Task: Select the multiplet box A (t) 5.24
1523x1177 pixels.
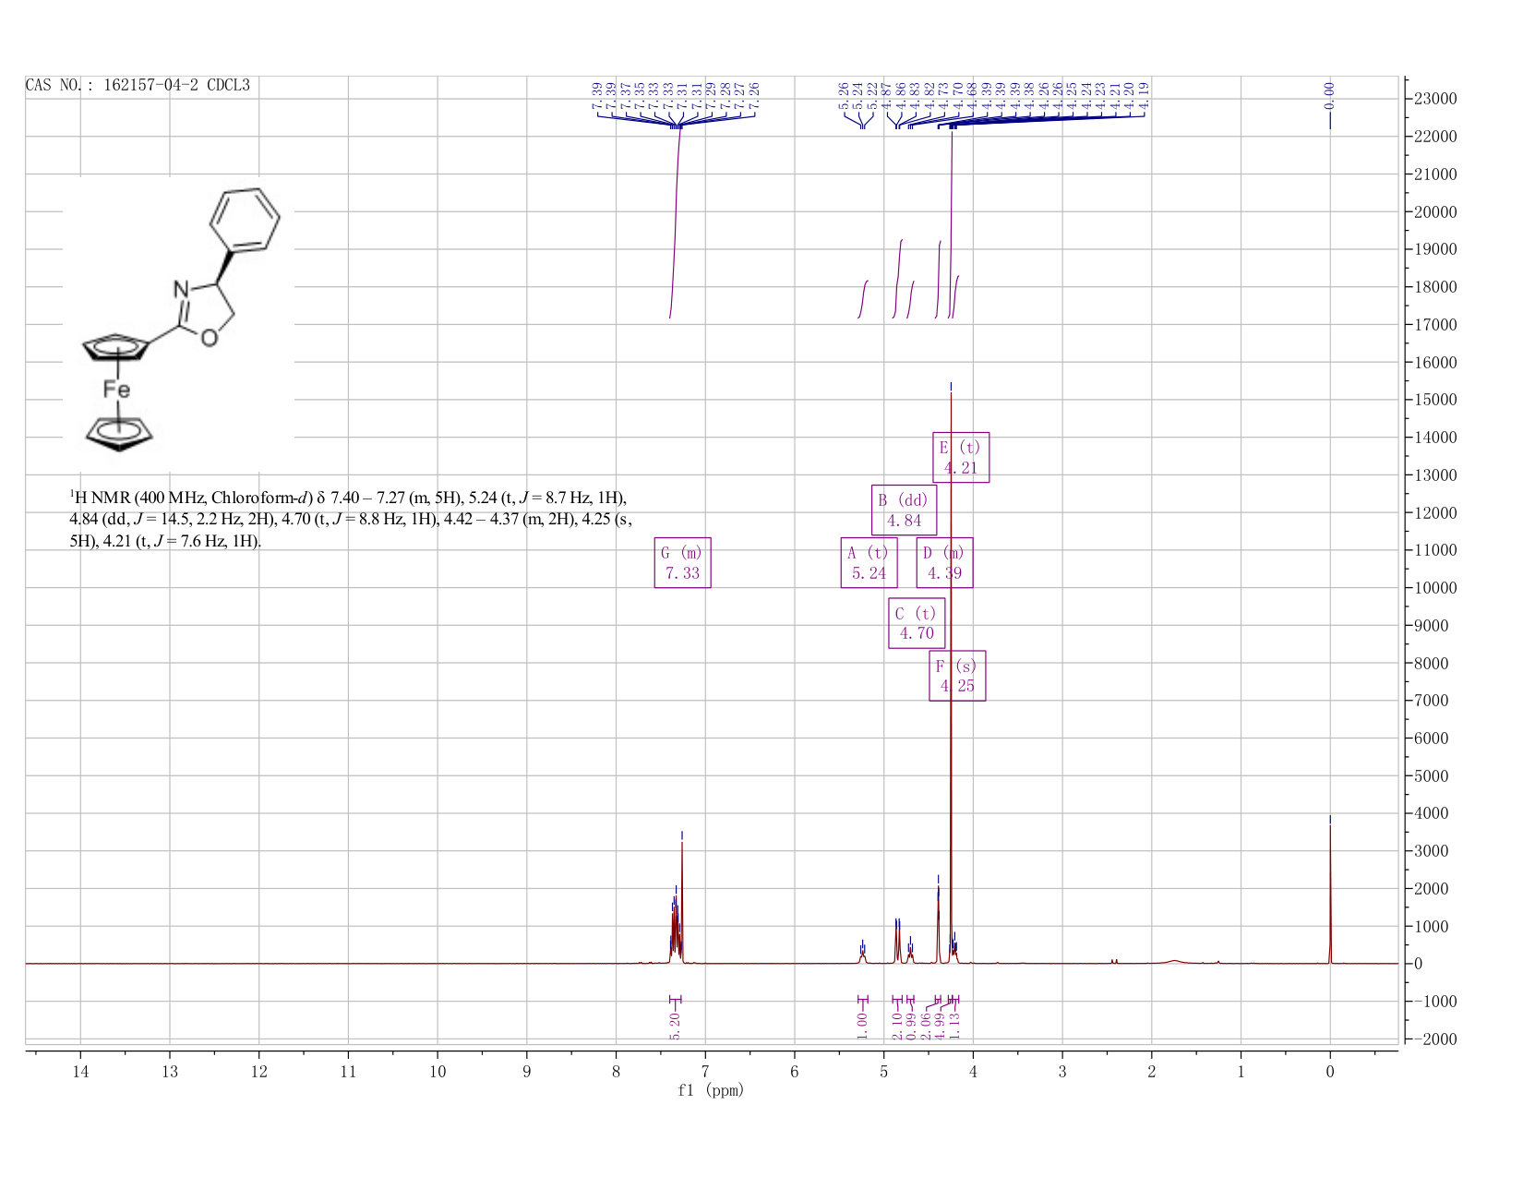Action: [869, 562]
